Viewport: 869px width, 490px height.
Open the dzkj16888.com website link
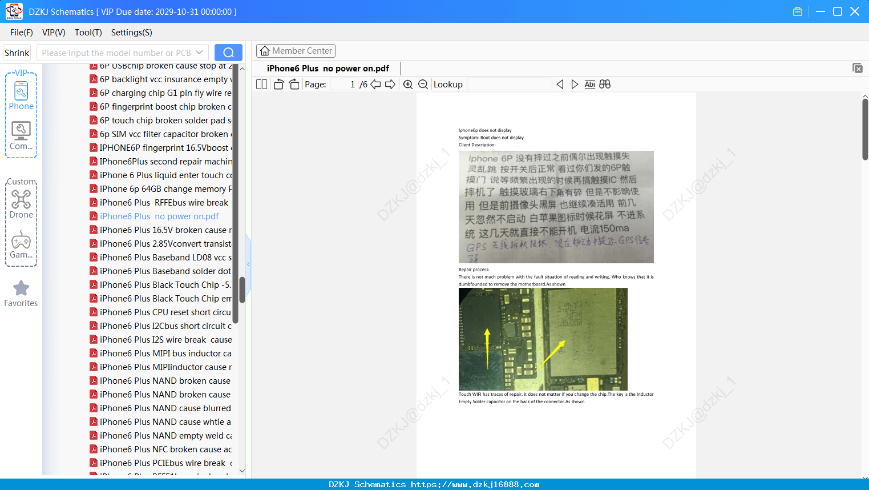(475, 484)
